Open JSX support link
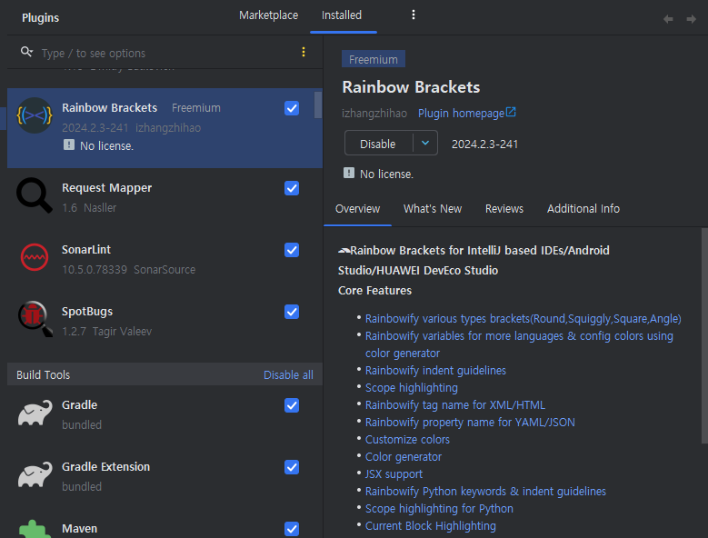Screen dimensions: 708x538 coord(394,473)
